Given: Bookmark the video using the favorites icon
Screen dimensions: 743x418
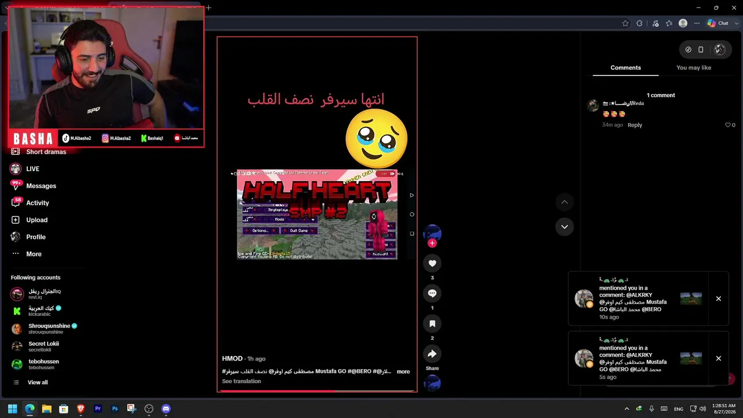Looking at the screenshot, I should (432, 324).
